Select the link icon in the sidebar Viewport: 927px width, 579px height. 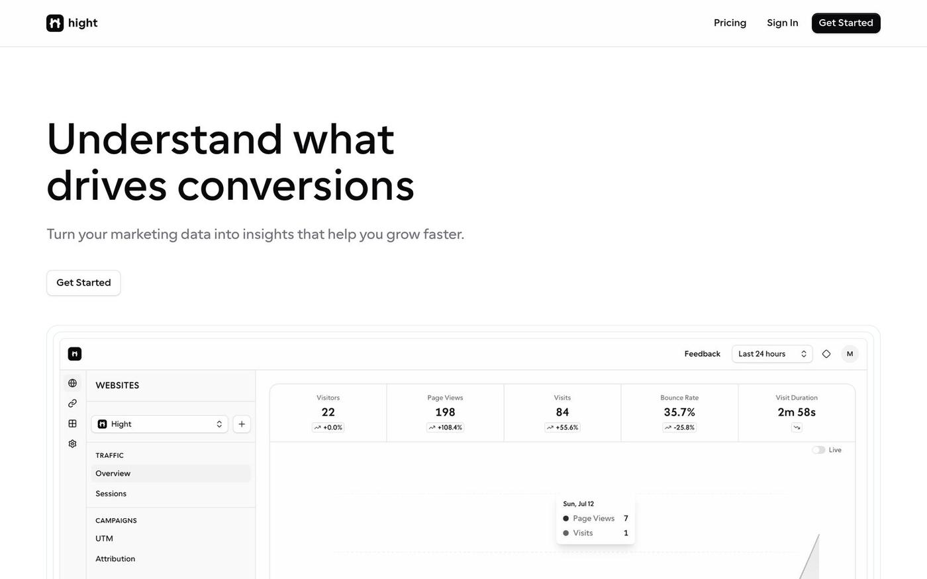pos(72,404)
